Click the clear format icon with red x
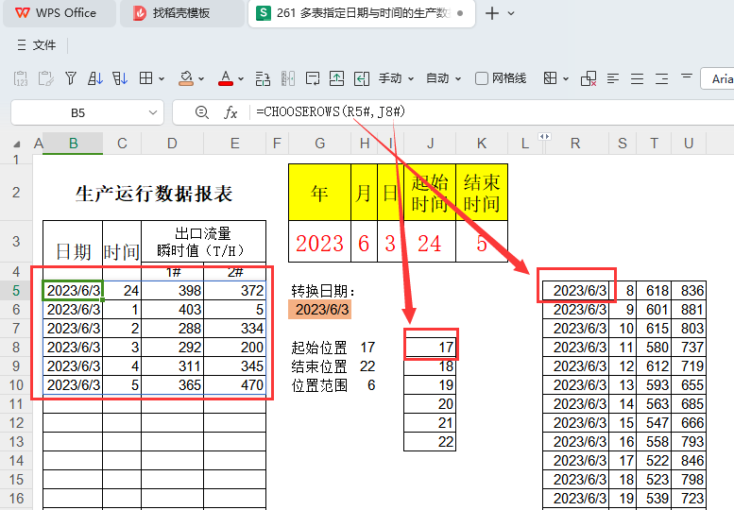 click(589, 78)
